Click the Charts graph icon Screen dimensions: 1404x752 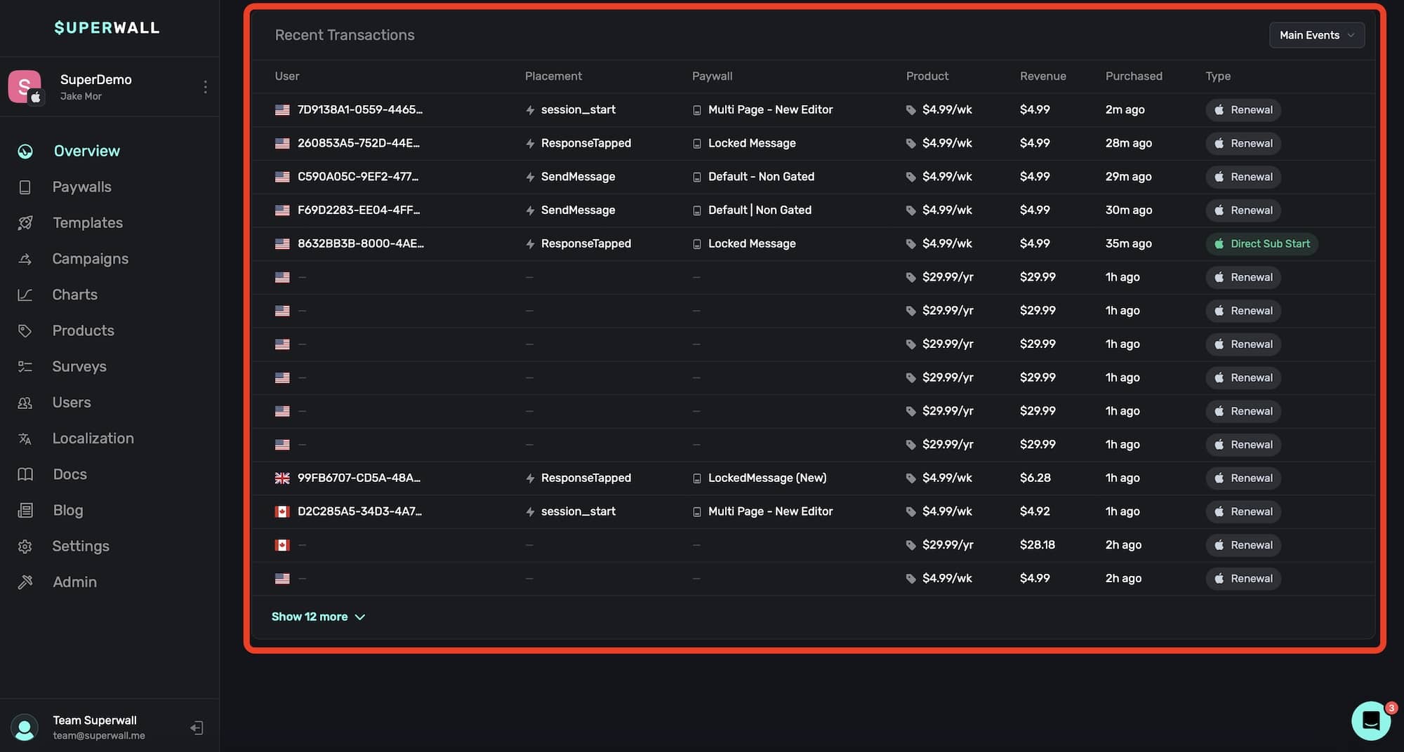click(25, 295)
